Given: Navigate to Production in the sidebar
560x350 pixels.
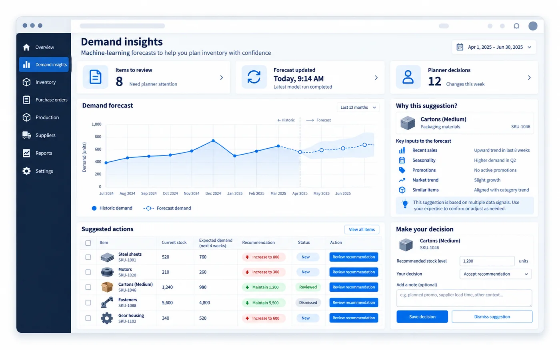Looking at the screenshot, I should click(x=44, y=117).
